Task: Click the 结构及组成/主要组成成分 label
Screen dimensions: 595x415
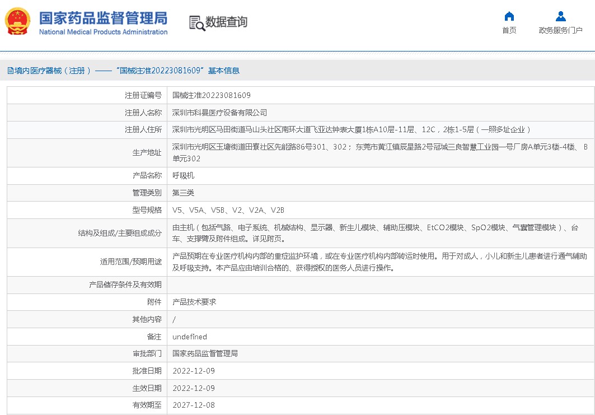Action: click(120, 233)
